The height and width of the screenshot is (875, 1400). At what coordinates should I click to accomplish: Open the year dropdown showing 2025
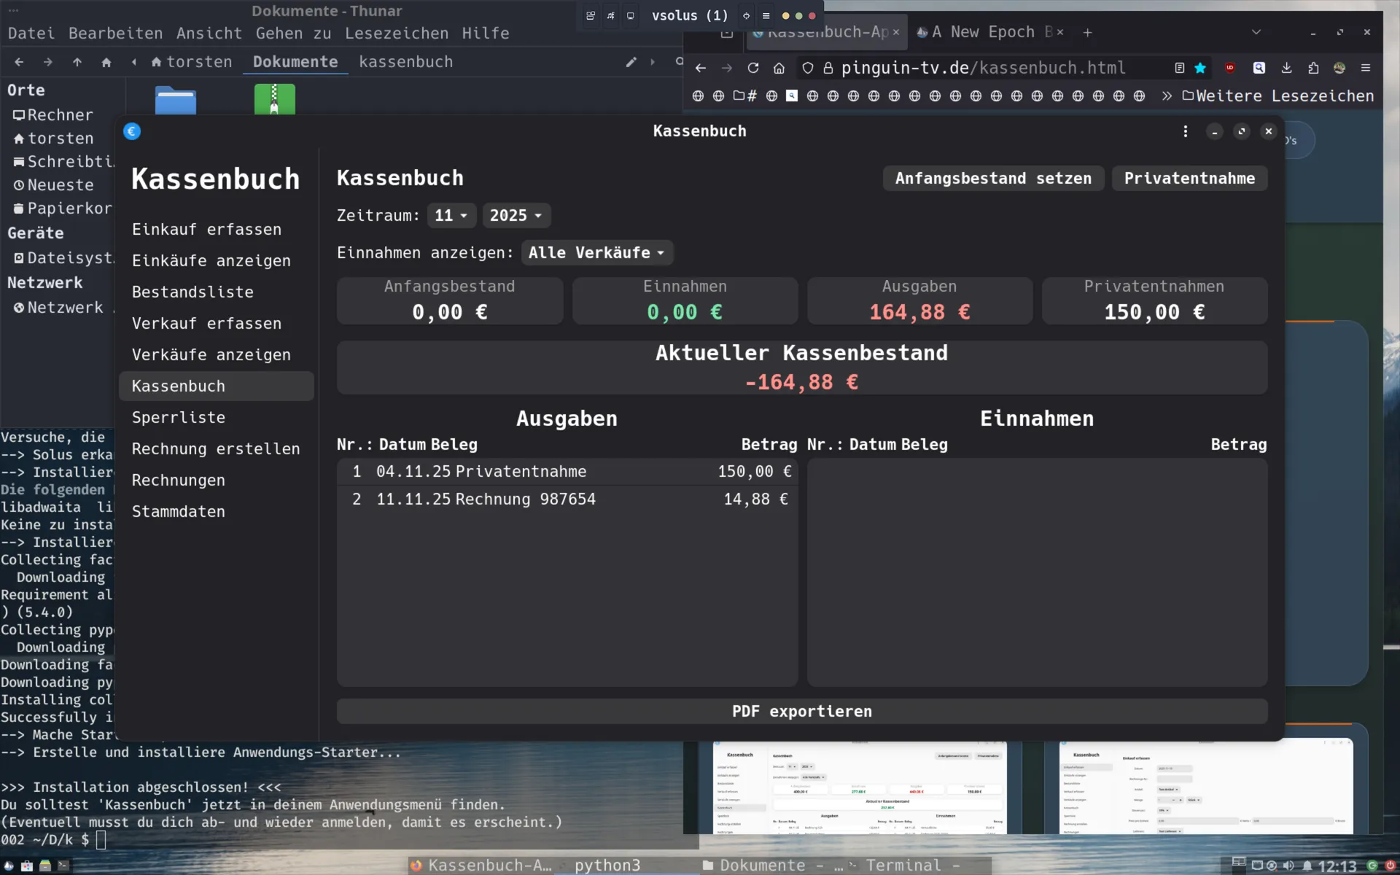click(516, 216)
